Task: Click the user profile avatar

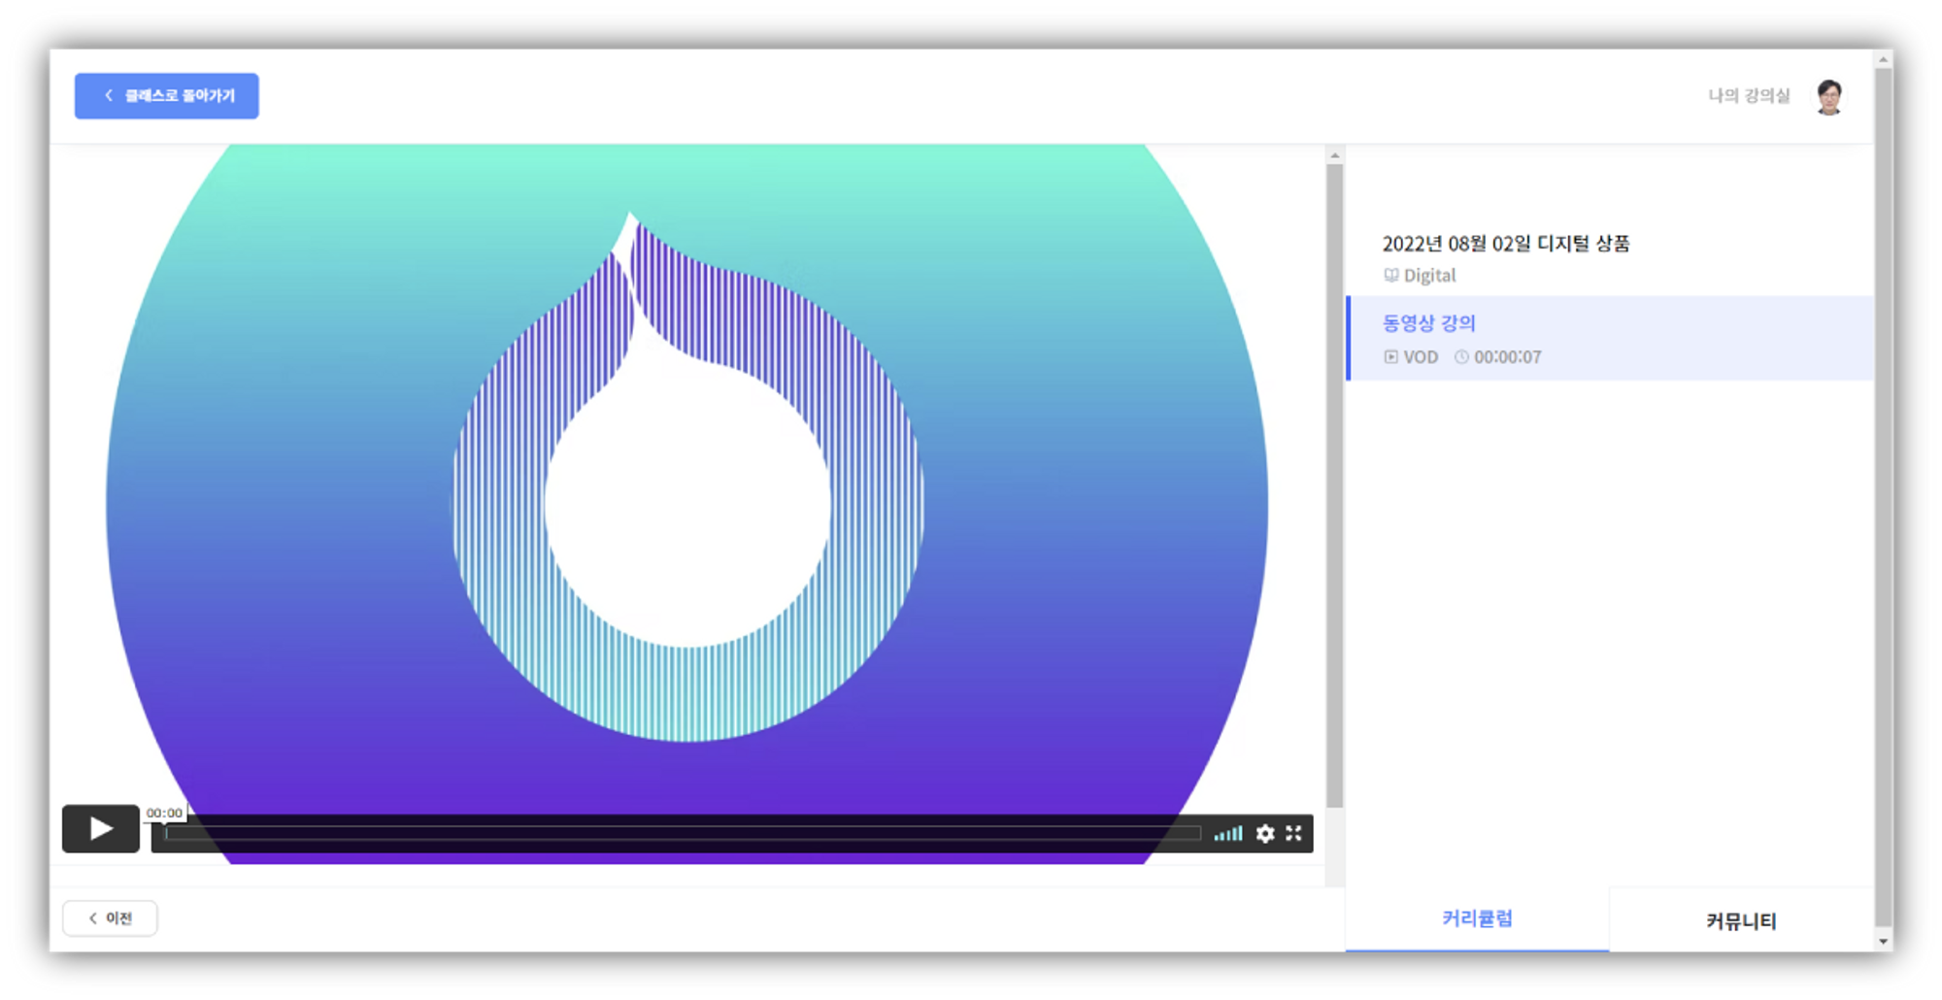Action: point(1830,97)
